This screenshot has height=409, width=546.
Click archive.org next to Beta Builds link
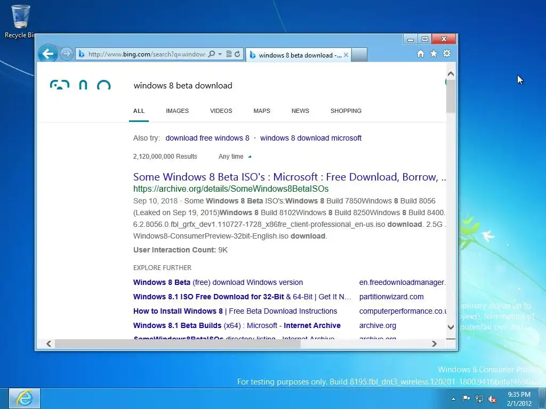[x=378, y=325]
